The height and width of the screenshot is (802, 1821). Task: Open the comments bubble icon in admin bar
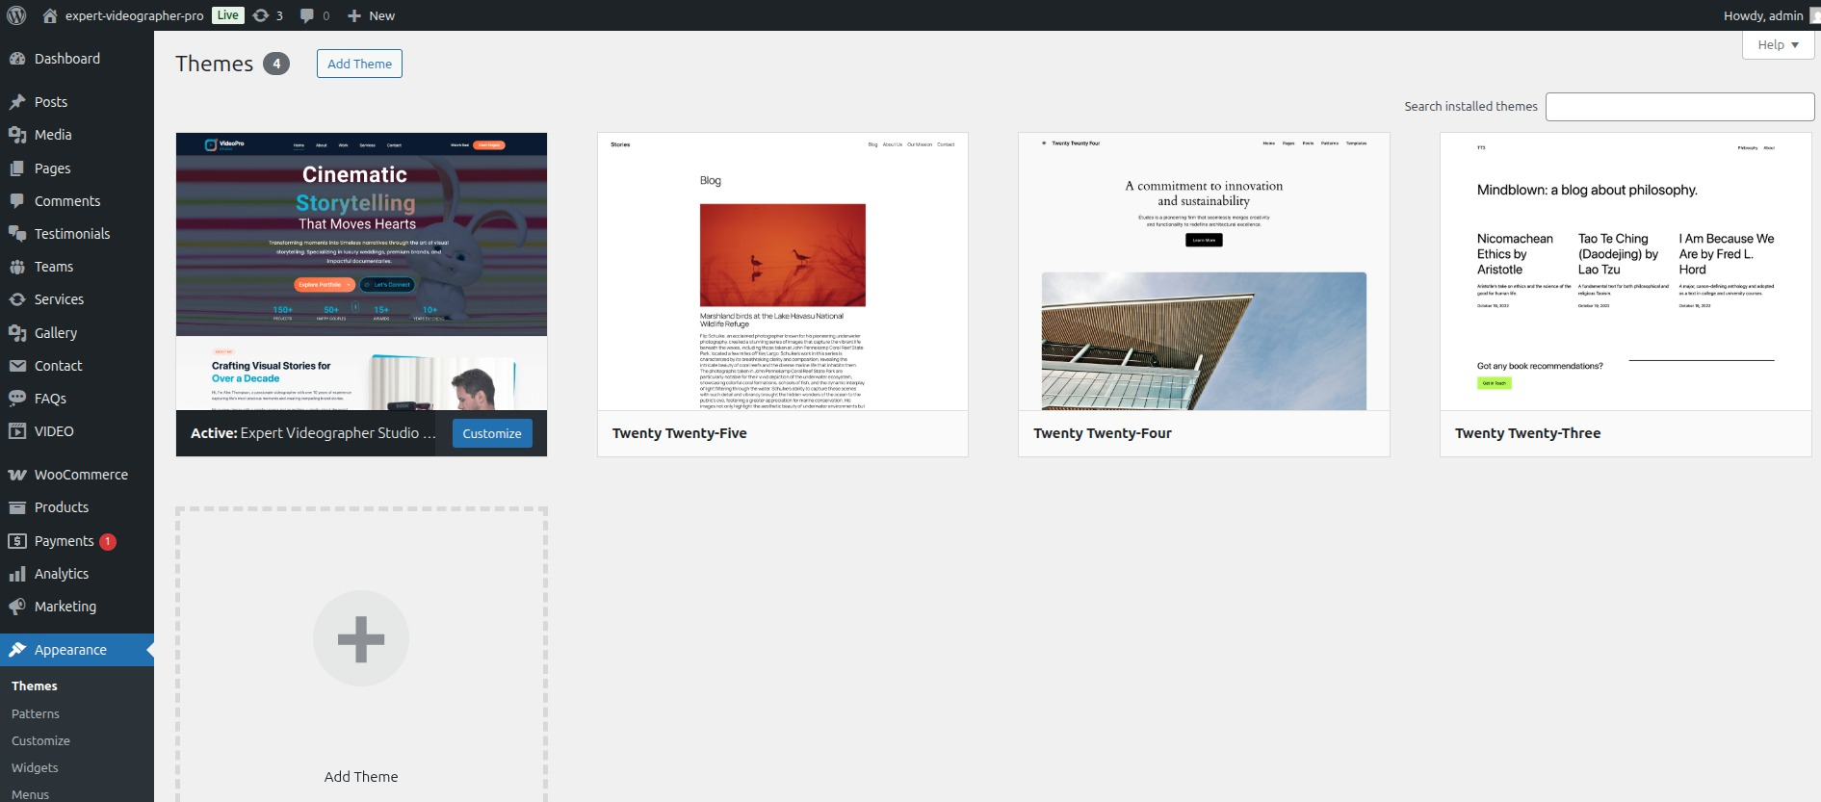click(x=307, y=15)
